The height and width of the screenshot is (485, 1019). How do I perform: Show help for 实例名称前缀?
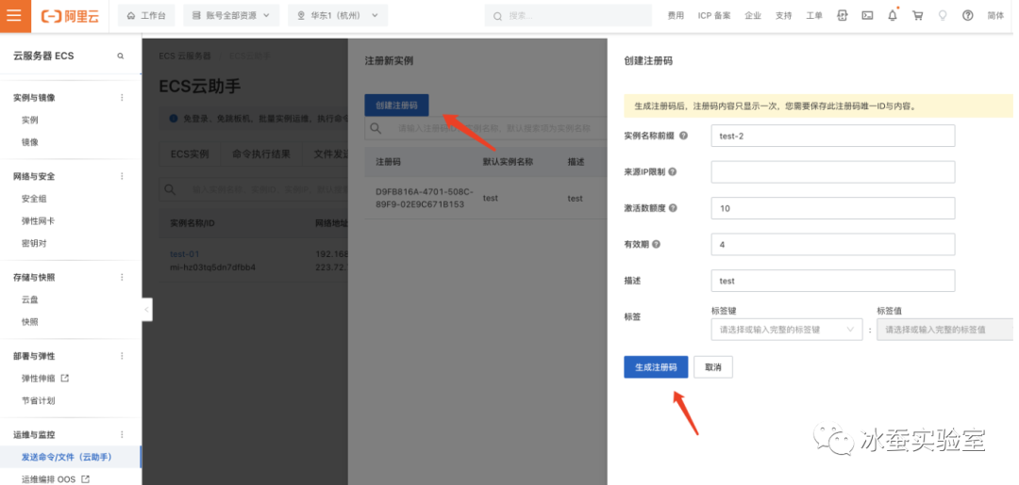coord(683,137)
